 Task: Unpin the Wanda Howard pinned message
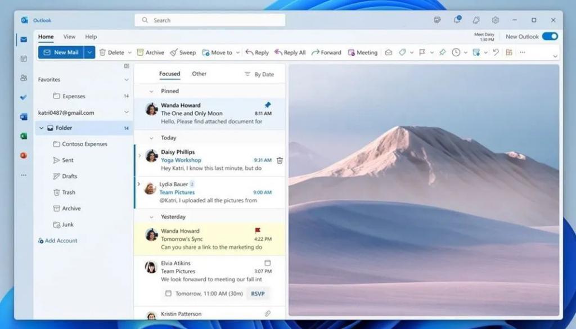pos(267,105)
